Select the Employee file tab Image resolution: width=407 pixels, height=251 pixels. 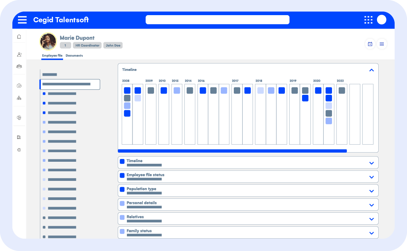[52, 55]
